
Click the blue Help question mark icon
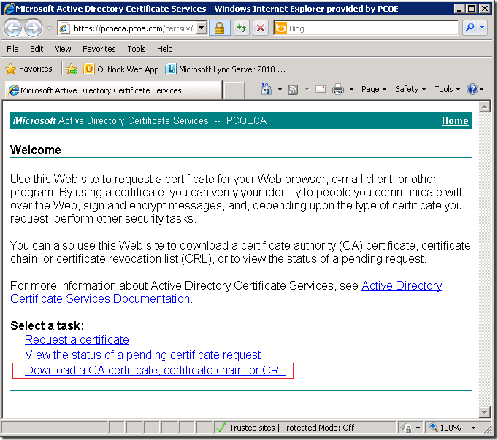472,89
